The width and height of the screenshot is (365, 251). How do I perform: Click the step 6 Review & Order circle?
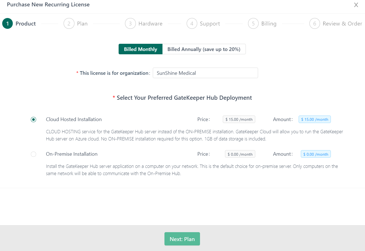[x=315, y=24]
